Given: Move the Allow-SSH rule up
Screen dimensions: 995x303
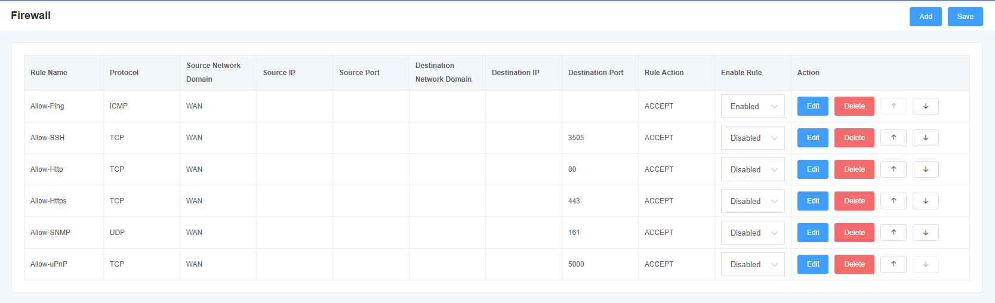Looking at the screenshot, I should tap(894, 138).
